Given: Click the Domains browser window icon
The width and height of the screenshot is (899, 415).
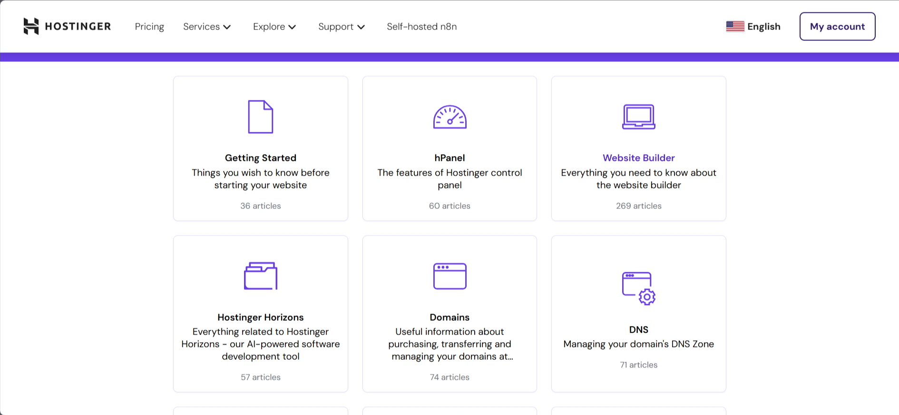Looking at the screenshot, I should click(449, 276).
